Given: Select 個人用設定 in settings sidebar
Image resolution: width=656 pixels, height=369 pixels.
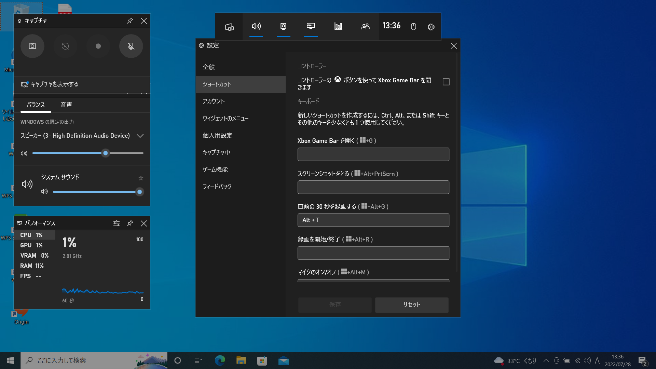Looking at the screenshot, I should [241, 136].
